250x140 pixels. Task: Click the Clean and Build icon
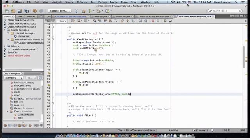click(x=83, y=11)
